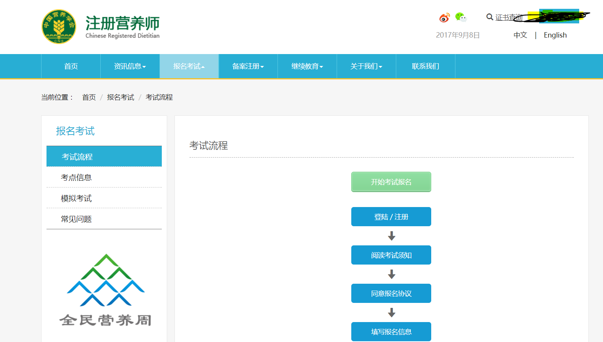Image resolution: width=603 pixels, height=342 pixels.
Task: Open the 证书查询 link
Action: (509, 17)
